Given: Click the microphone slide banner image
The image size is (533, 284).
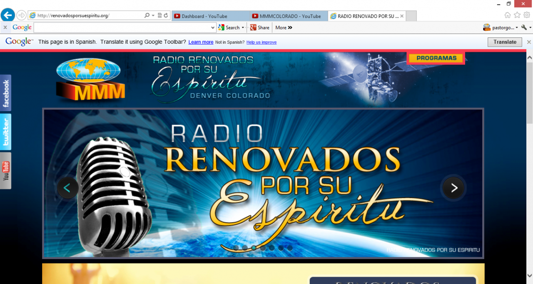Looking at the screenshot, I should click(x=263, y=183).
